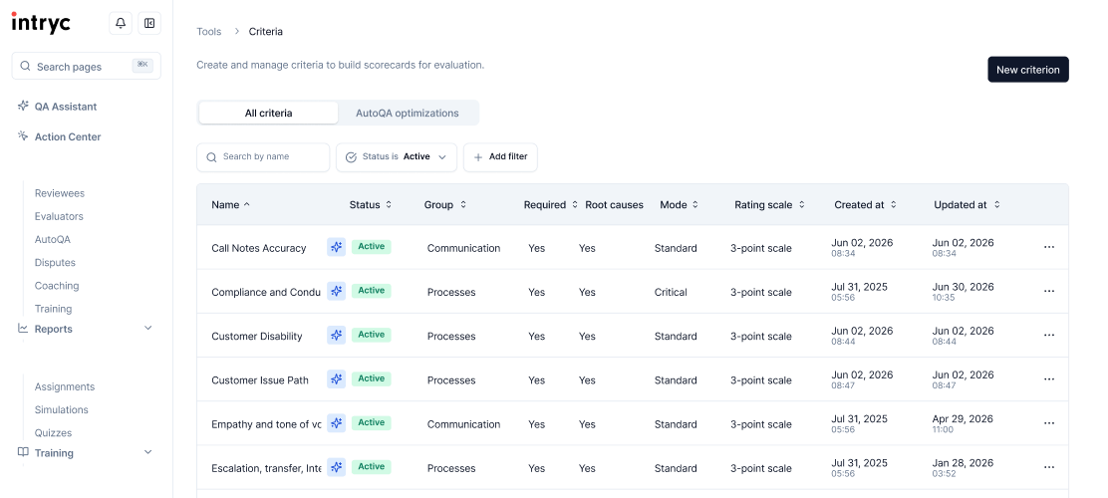Click the Communication group cell for Empathy and tone

pos(463,424)
